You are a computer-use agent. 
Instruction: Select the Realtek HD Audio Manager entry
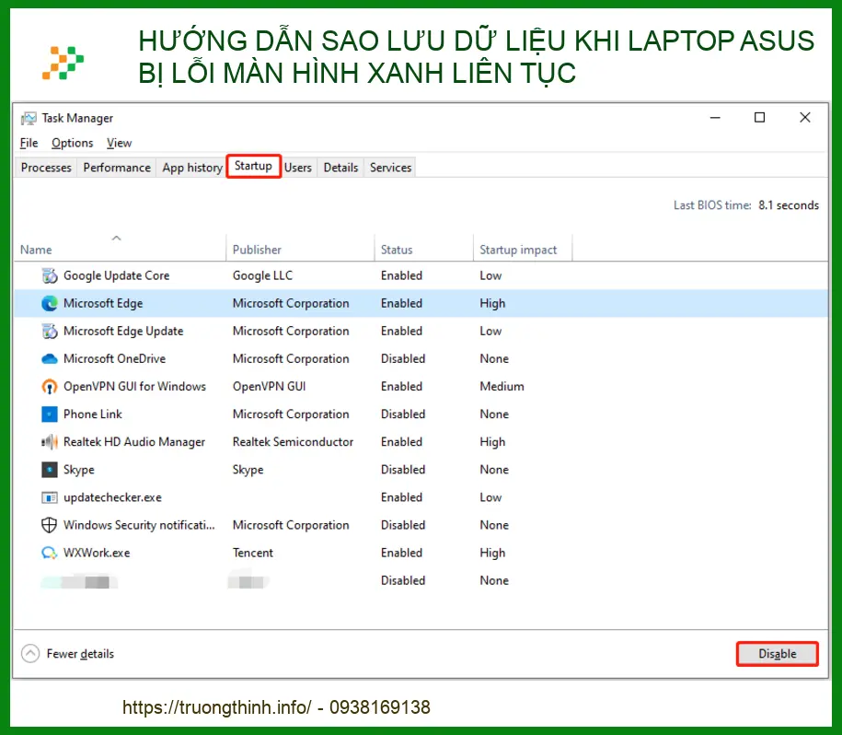(134, 442)
